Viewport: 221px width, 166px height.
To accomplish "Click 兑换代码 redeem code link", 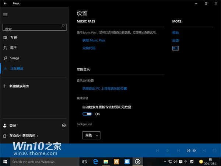I will tap(89, 48).
